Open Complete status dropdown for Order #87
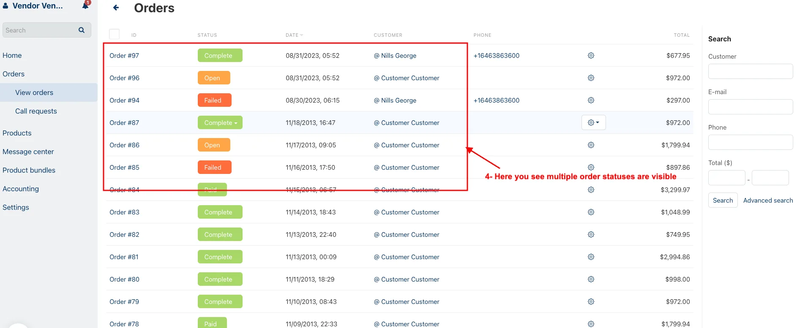This screenshot has height=328, width=797. tap(220, 122)
